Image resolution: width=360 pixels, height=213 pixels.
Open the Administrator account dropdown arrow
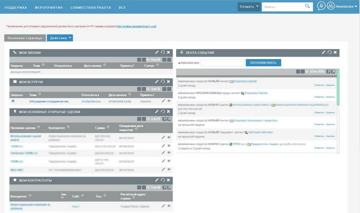(x=356, y=6)
